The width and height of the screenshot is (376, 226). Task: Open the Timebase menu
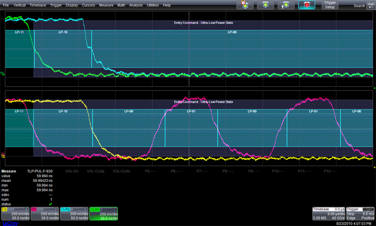[38, 5]
